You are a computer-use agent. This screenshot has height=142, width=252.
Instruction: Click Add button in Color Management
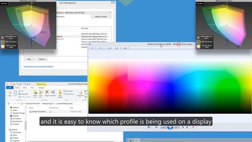(29, 59)
